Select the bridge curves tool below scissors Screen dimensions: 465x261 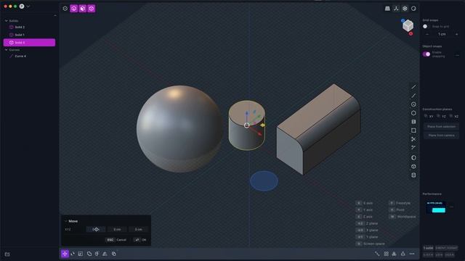point(413,147)
